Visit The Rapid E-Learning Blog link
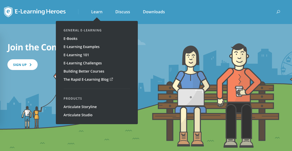Screen dimensions: 292x151 click(x=86, y=79)
